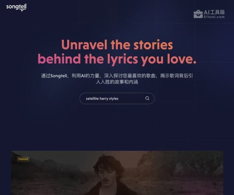The width and height of the screenshot is (234, 195).
Task: Click the word 'stories' in the heading
Action: click(153, 44)
